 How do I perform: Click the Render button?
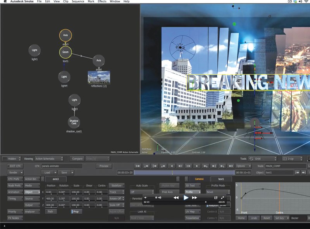[x=14, y=173]
